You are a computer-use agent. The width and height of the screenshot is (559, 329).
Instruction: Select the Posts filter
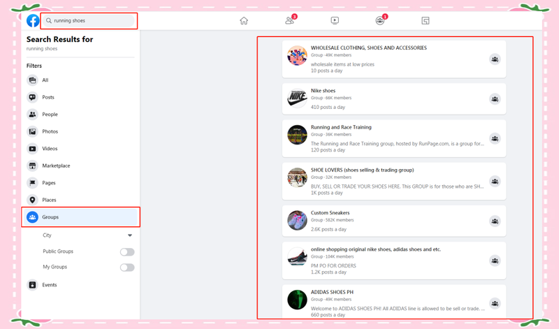pos(80,97)
